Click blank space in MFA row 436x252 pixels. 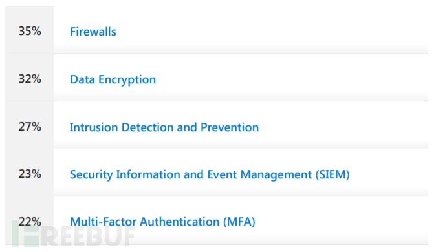[342, 221]
